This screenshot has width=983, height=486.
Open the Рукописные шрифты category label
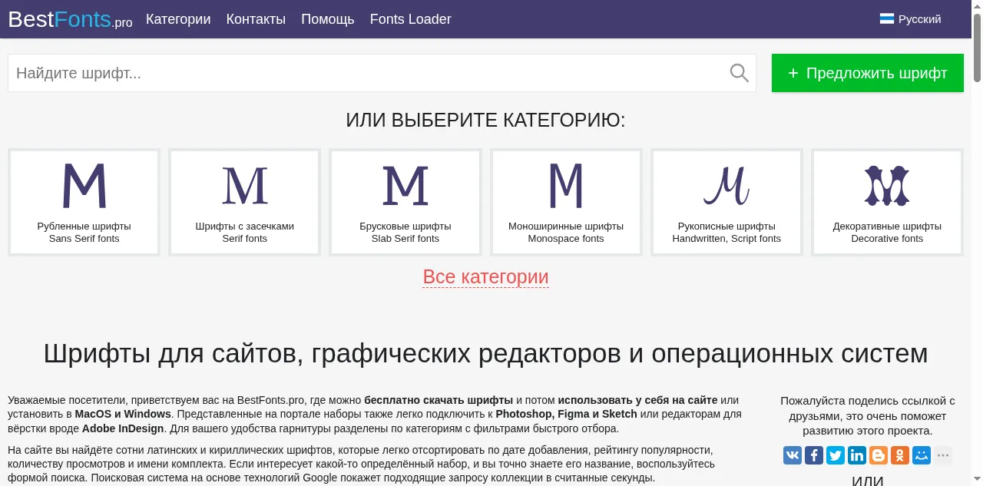click(726, 226)
